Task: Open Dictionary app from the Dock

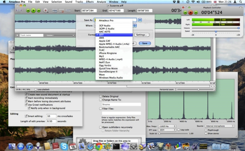Action: [x=55, y=147]
